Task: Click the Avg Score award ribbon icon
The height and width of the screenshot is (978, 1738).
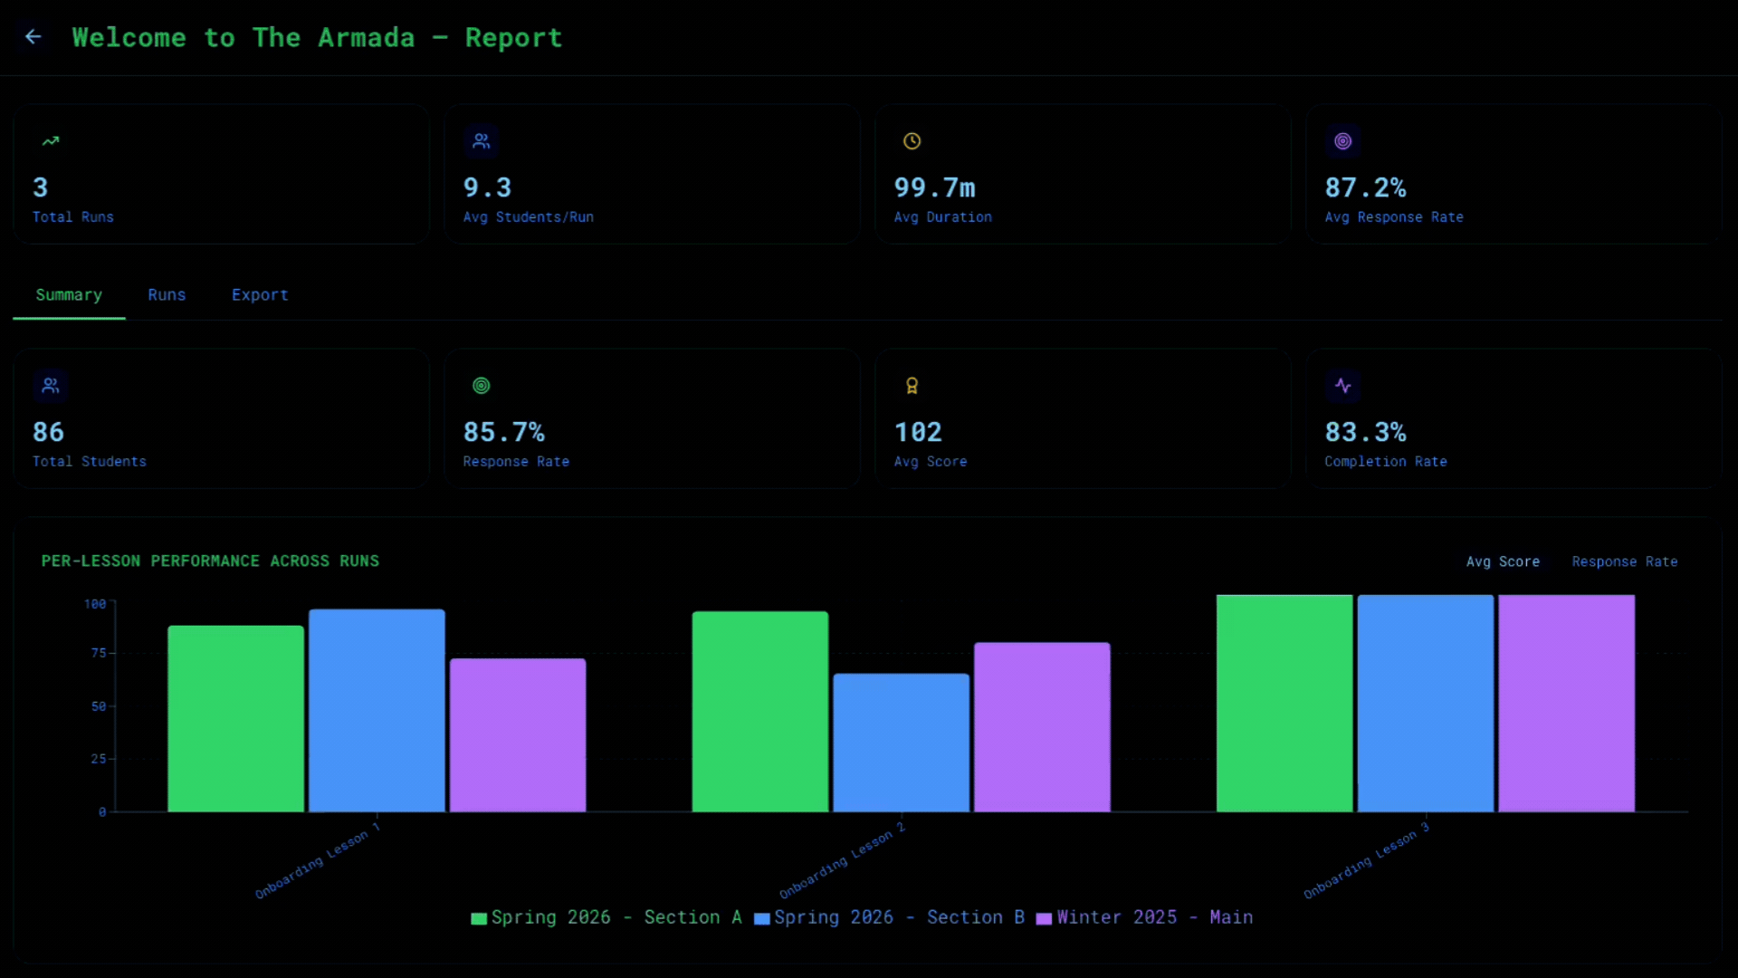Action: (912, 386)
